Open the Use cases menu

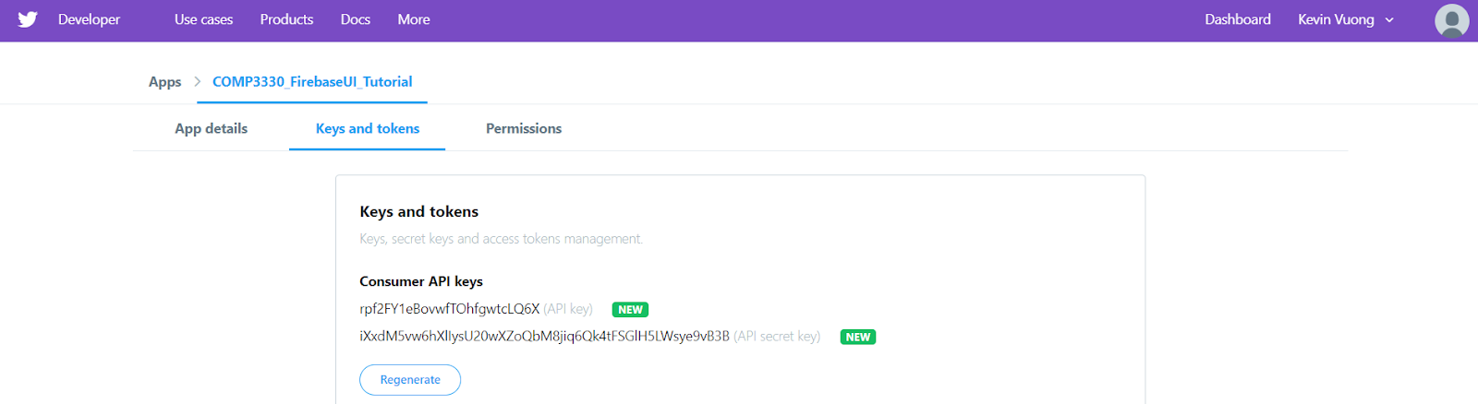(203, 19)
